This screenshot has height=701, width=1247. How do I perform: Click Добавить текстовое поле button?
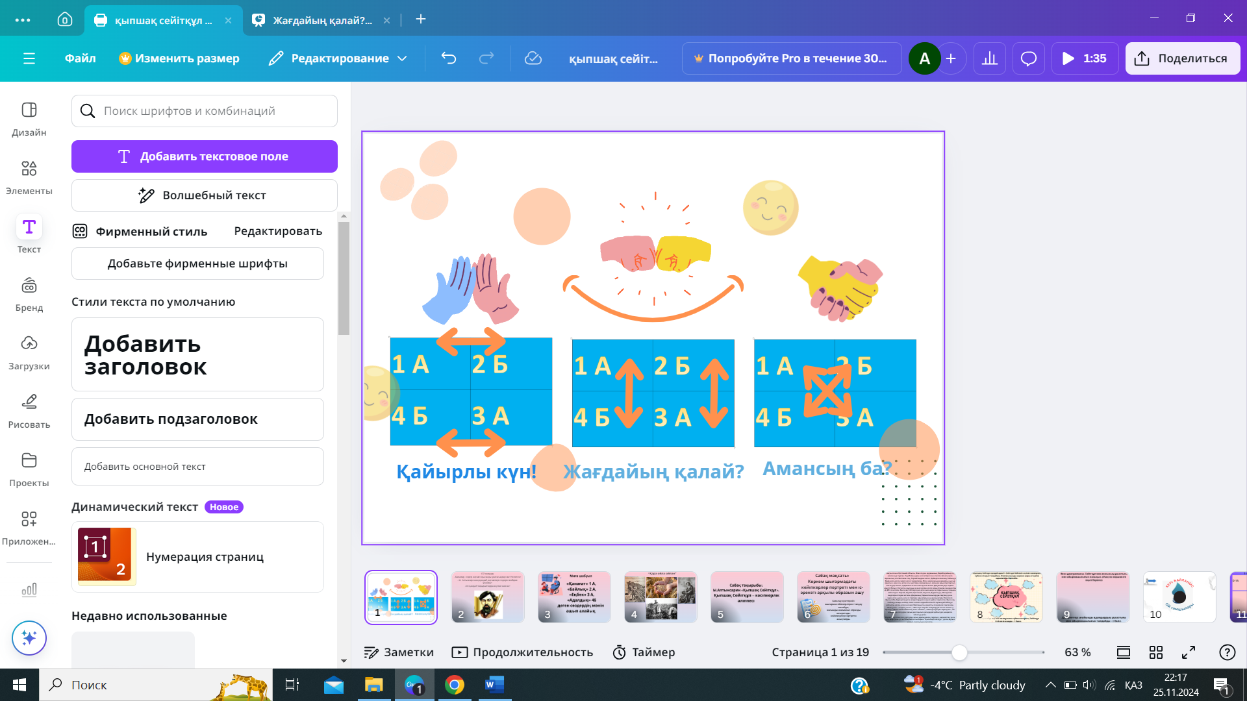(x=204, y=156)
